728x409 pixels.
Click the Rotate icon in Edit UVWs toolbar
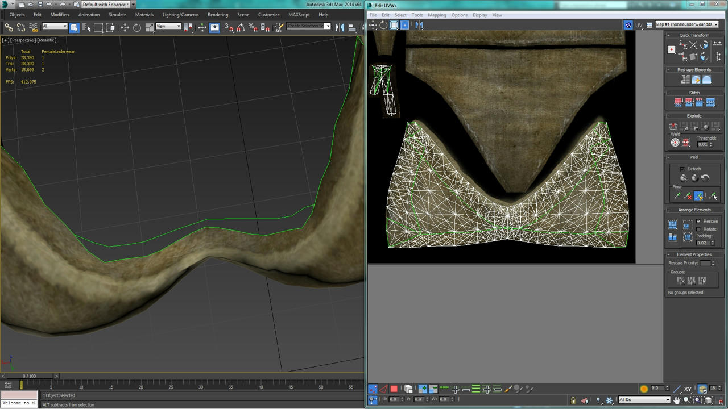coord(383,25)
